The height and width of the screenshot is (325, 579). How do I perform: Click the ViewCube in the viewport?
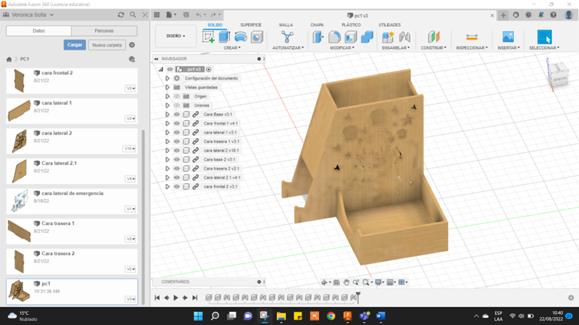click(557, 74)
